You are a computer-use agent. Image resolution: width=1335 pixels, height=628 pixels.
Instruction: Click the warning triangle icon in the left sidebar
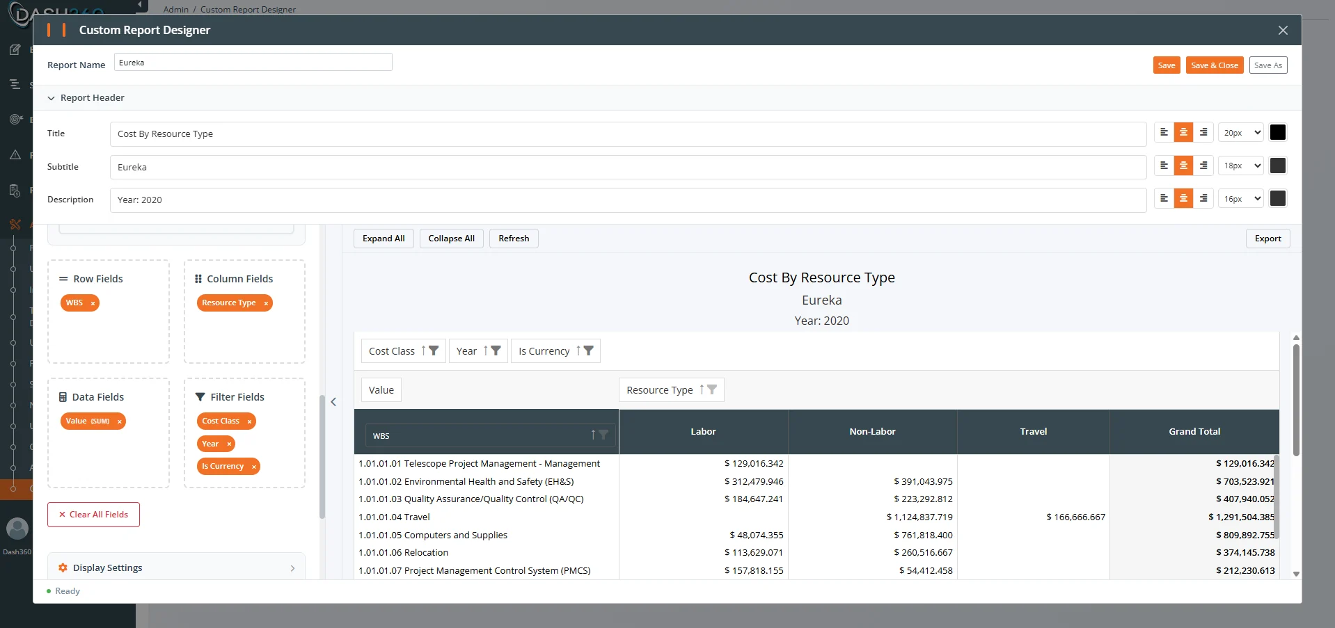(x=15, y=154)
